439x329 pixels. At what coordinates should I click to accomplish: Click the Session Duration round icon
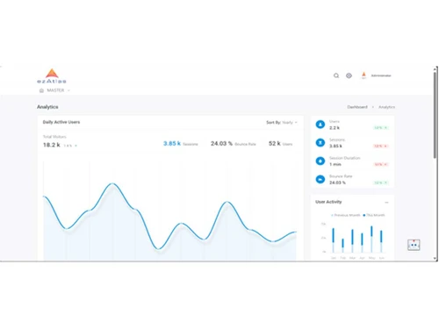coord(320,161)
